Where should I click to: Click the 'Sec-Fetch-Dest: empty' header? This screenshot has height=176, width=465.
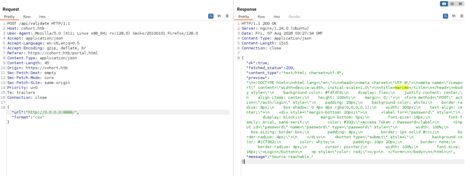pyautogui.click(x=31, y=73)
